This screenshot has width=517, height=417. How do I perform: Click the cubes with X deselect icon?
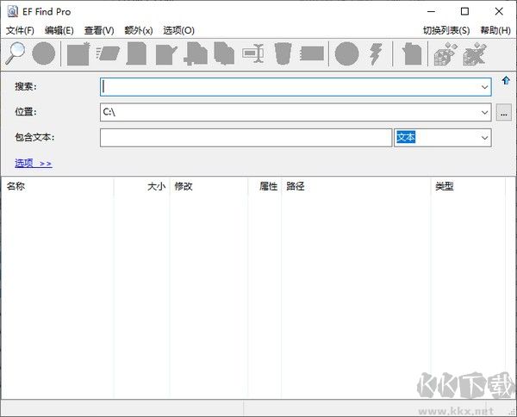pos(475,53)
